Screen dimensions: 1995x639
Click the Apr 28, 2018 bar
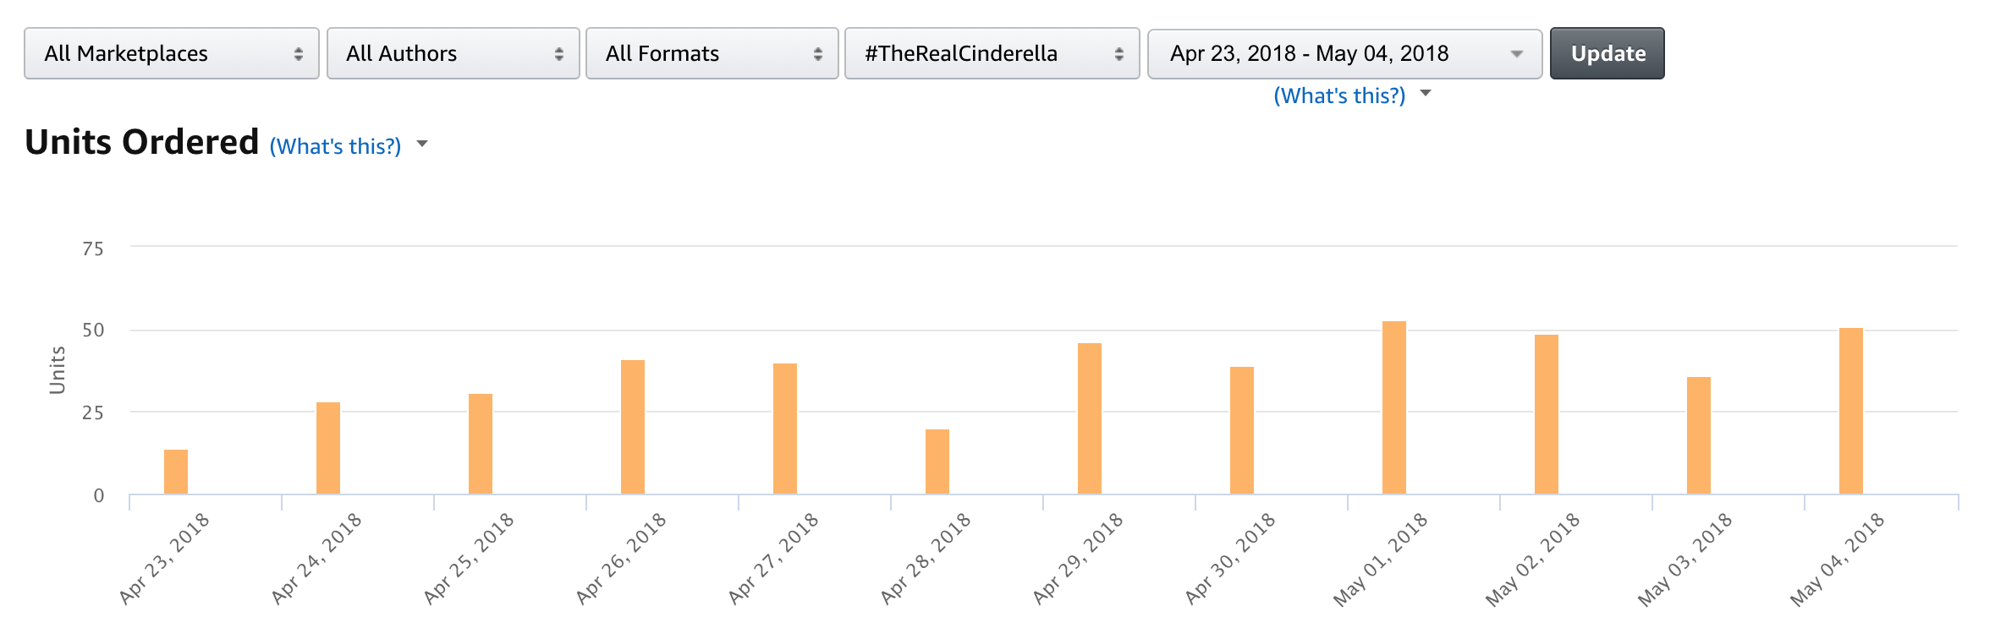click(937, 461)
